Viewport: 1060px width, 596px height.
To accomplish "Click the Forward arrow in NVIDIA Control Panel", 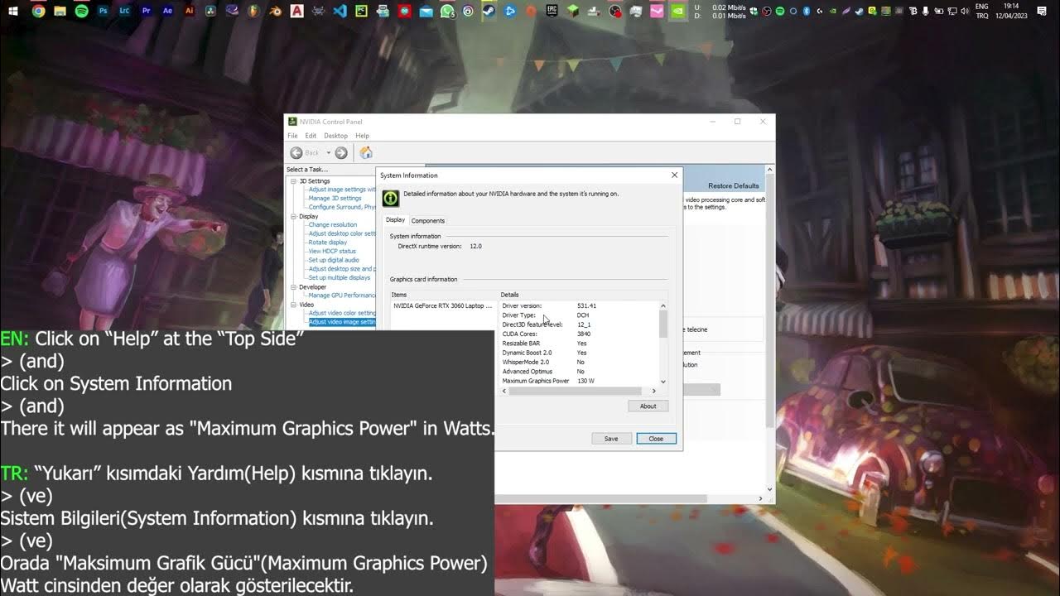I will [x=341, y=152].
